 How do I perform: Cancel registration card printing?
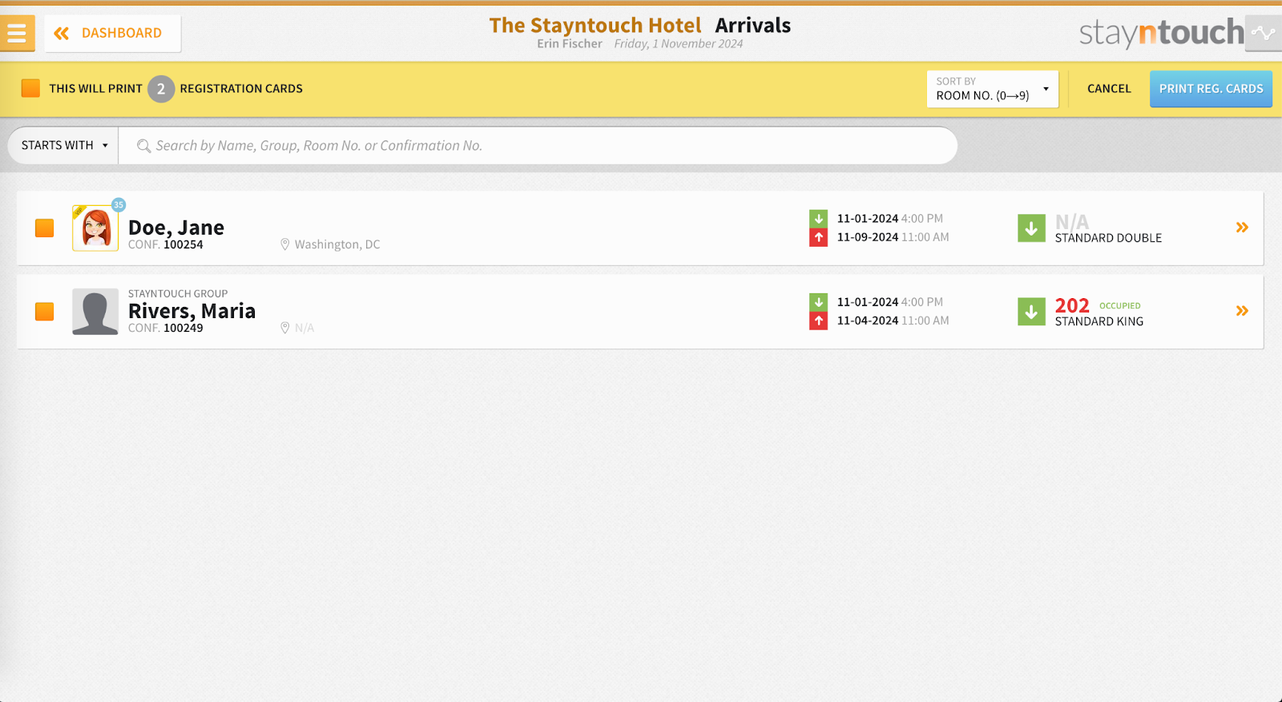1109,89
